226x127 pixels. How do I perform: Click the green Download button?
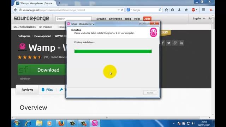(42, 70)
